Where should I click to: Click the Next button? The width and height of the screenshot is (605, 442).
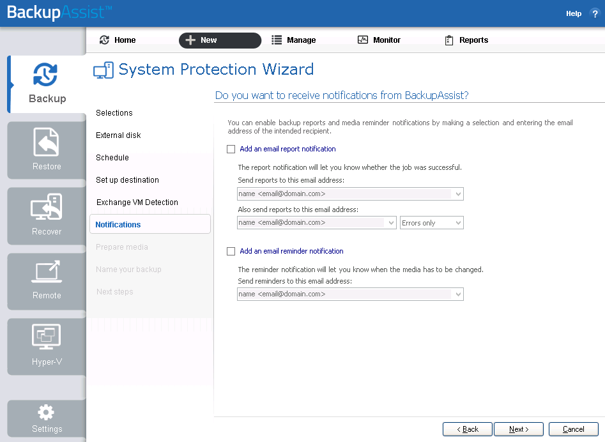pos(519,429)
